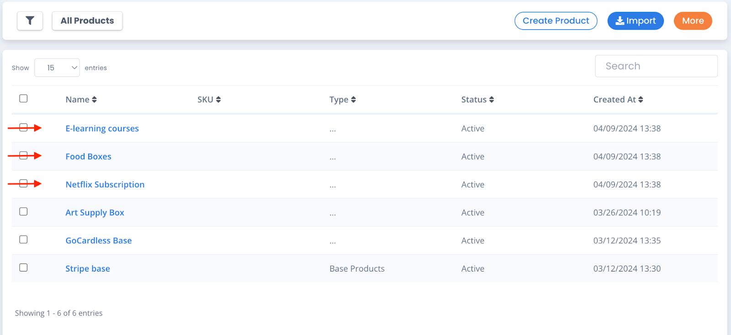This screenshot has height=335, width=731.
Task: Toggle the select-all checkbox in header
Action: (x=23, y=99)
